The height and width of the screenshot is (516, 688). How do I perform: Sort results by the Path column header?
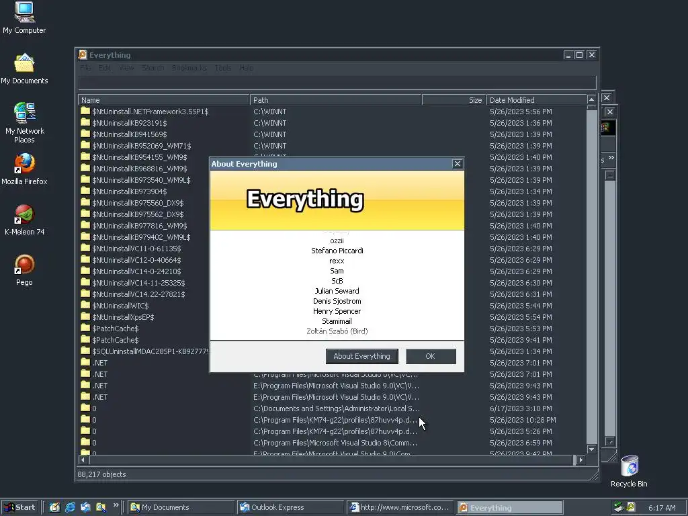coord(336,100)
